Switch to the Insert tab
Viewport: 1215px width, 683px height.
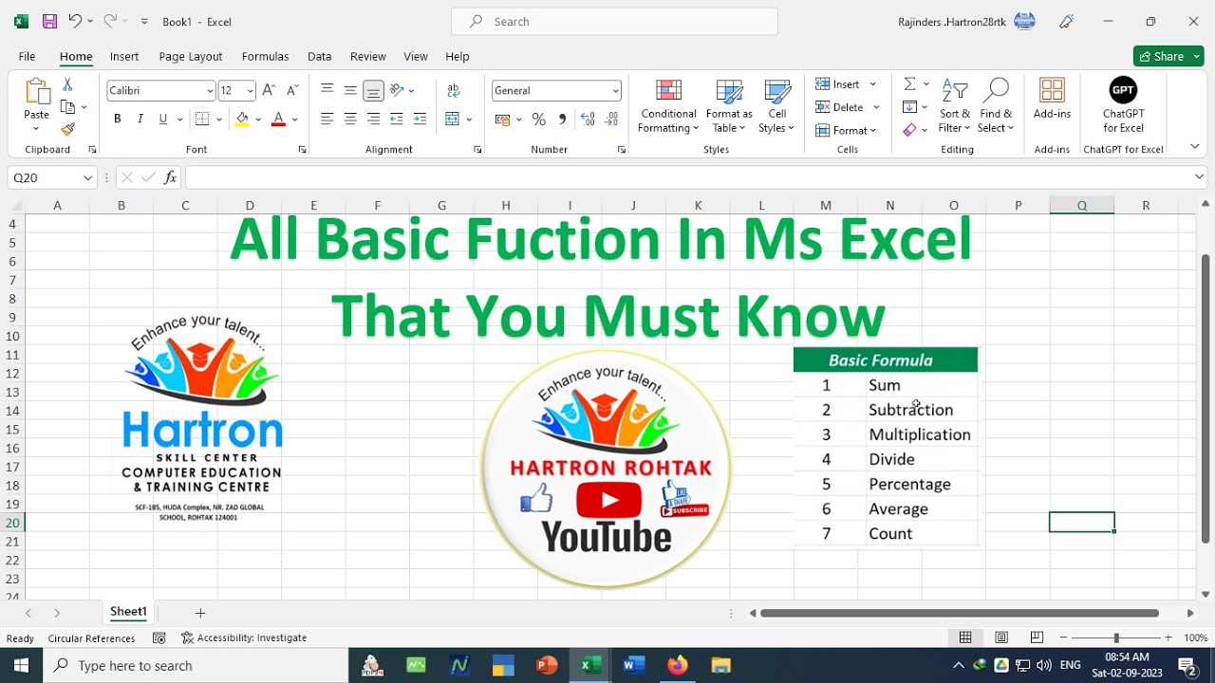[x=124, y=56]
